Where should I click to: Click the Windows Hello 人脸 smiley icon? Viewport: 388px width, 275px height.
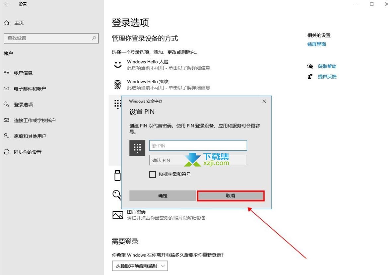click(118, 65)
